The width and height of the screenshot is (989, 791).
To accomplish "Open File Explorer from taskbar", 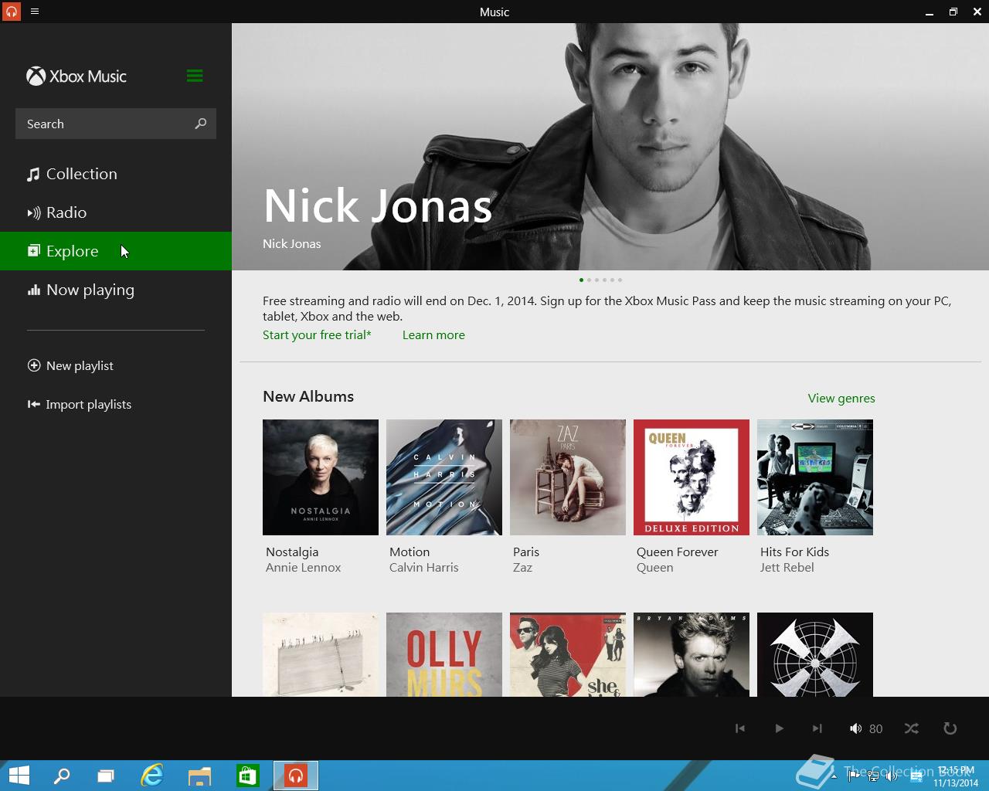I will coord(199,776).
